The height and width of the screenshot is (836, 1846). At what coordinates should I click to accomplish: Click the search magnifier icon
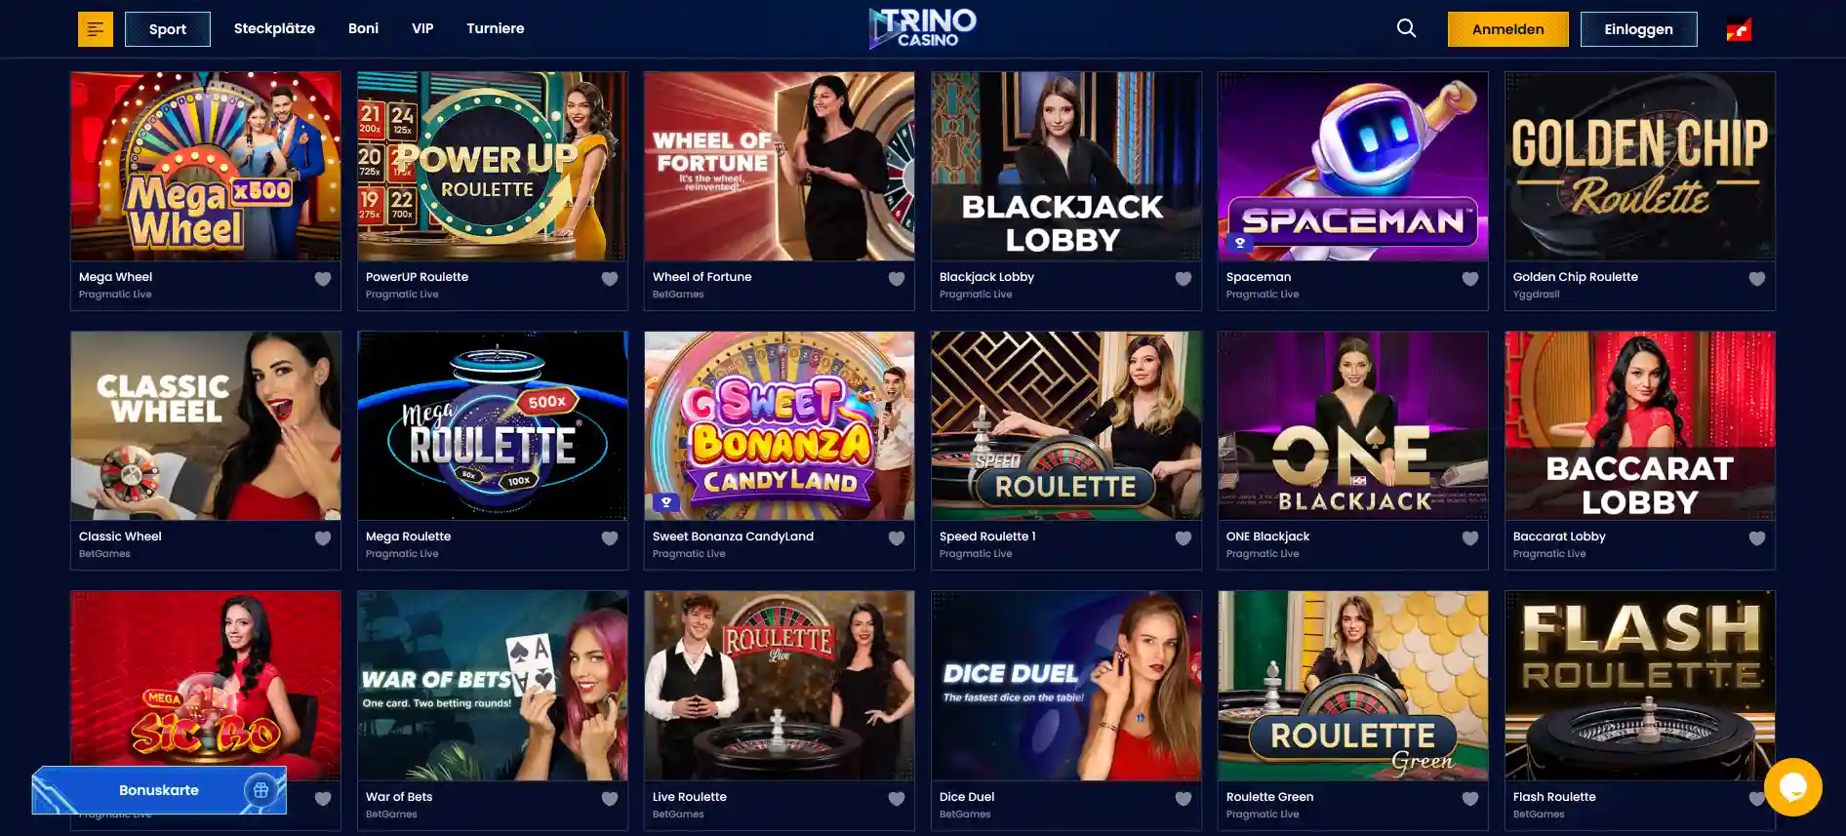(1406, 28)
